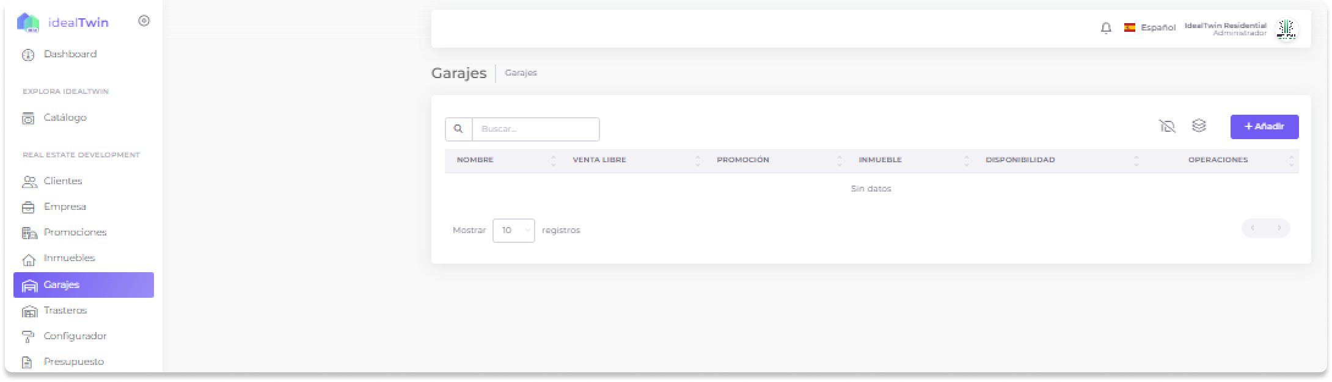Click the previous page arrow
This screenshot has height=382, width=1332.
click(x=1253, y=228)
